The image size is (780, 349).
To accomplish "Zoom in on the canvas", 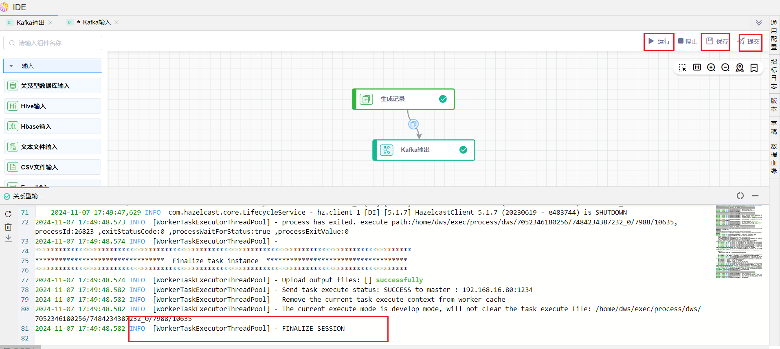I will coord(711,68).
